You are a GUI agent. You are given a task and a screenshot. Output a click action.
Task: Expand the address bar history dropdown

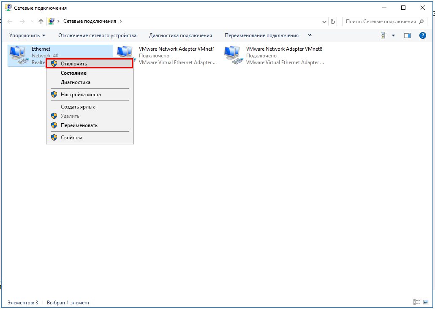tap(324, 22)
